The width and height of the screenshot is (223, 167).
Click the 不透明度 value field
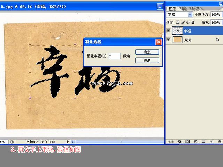pos(216,14)
